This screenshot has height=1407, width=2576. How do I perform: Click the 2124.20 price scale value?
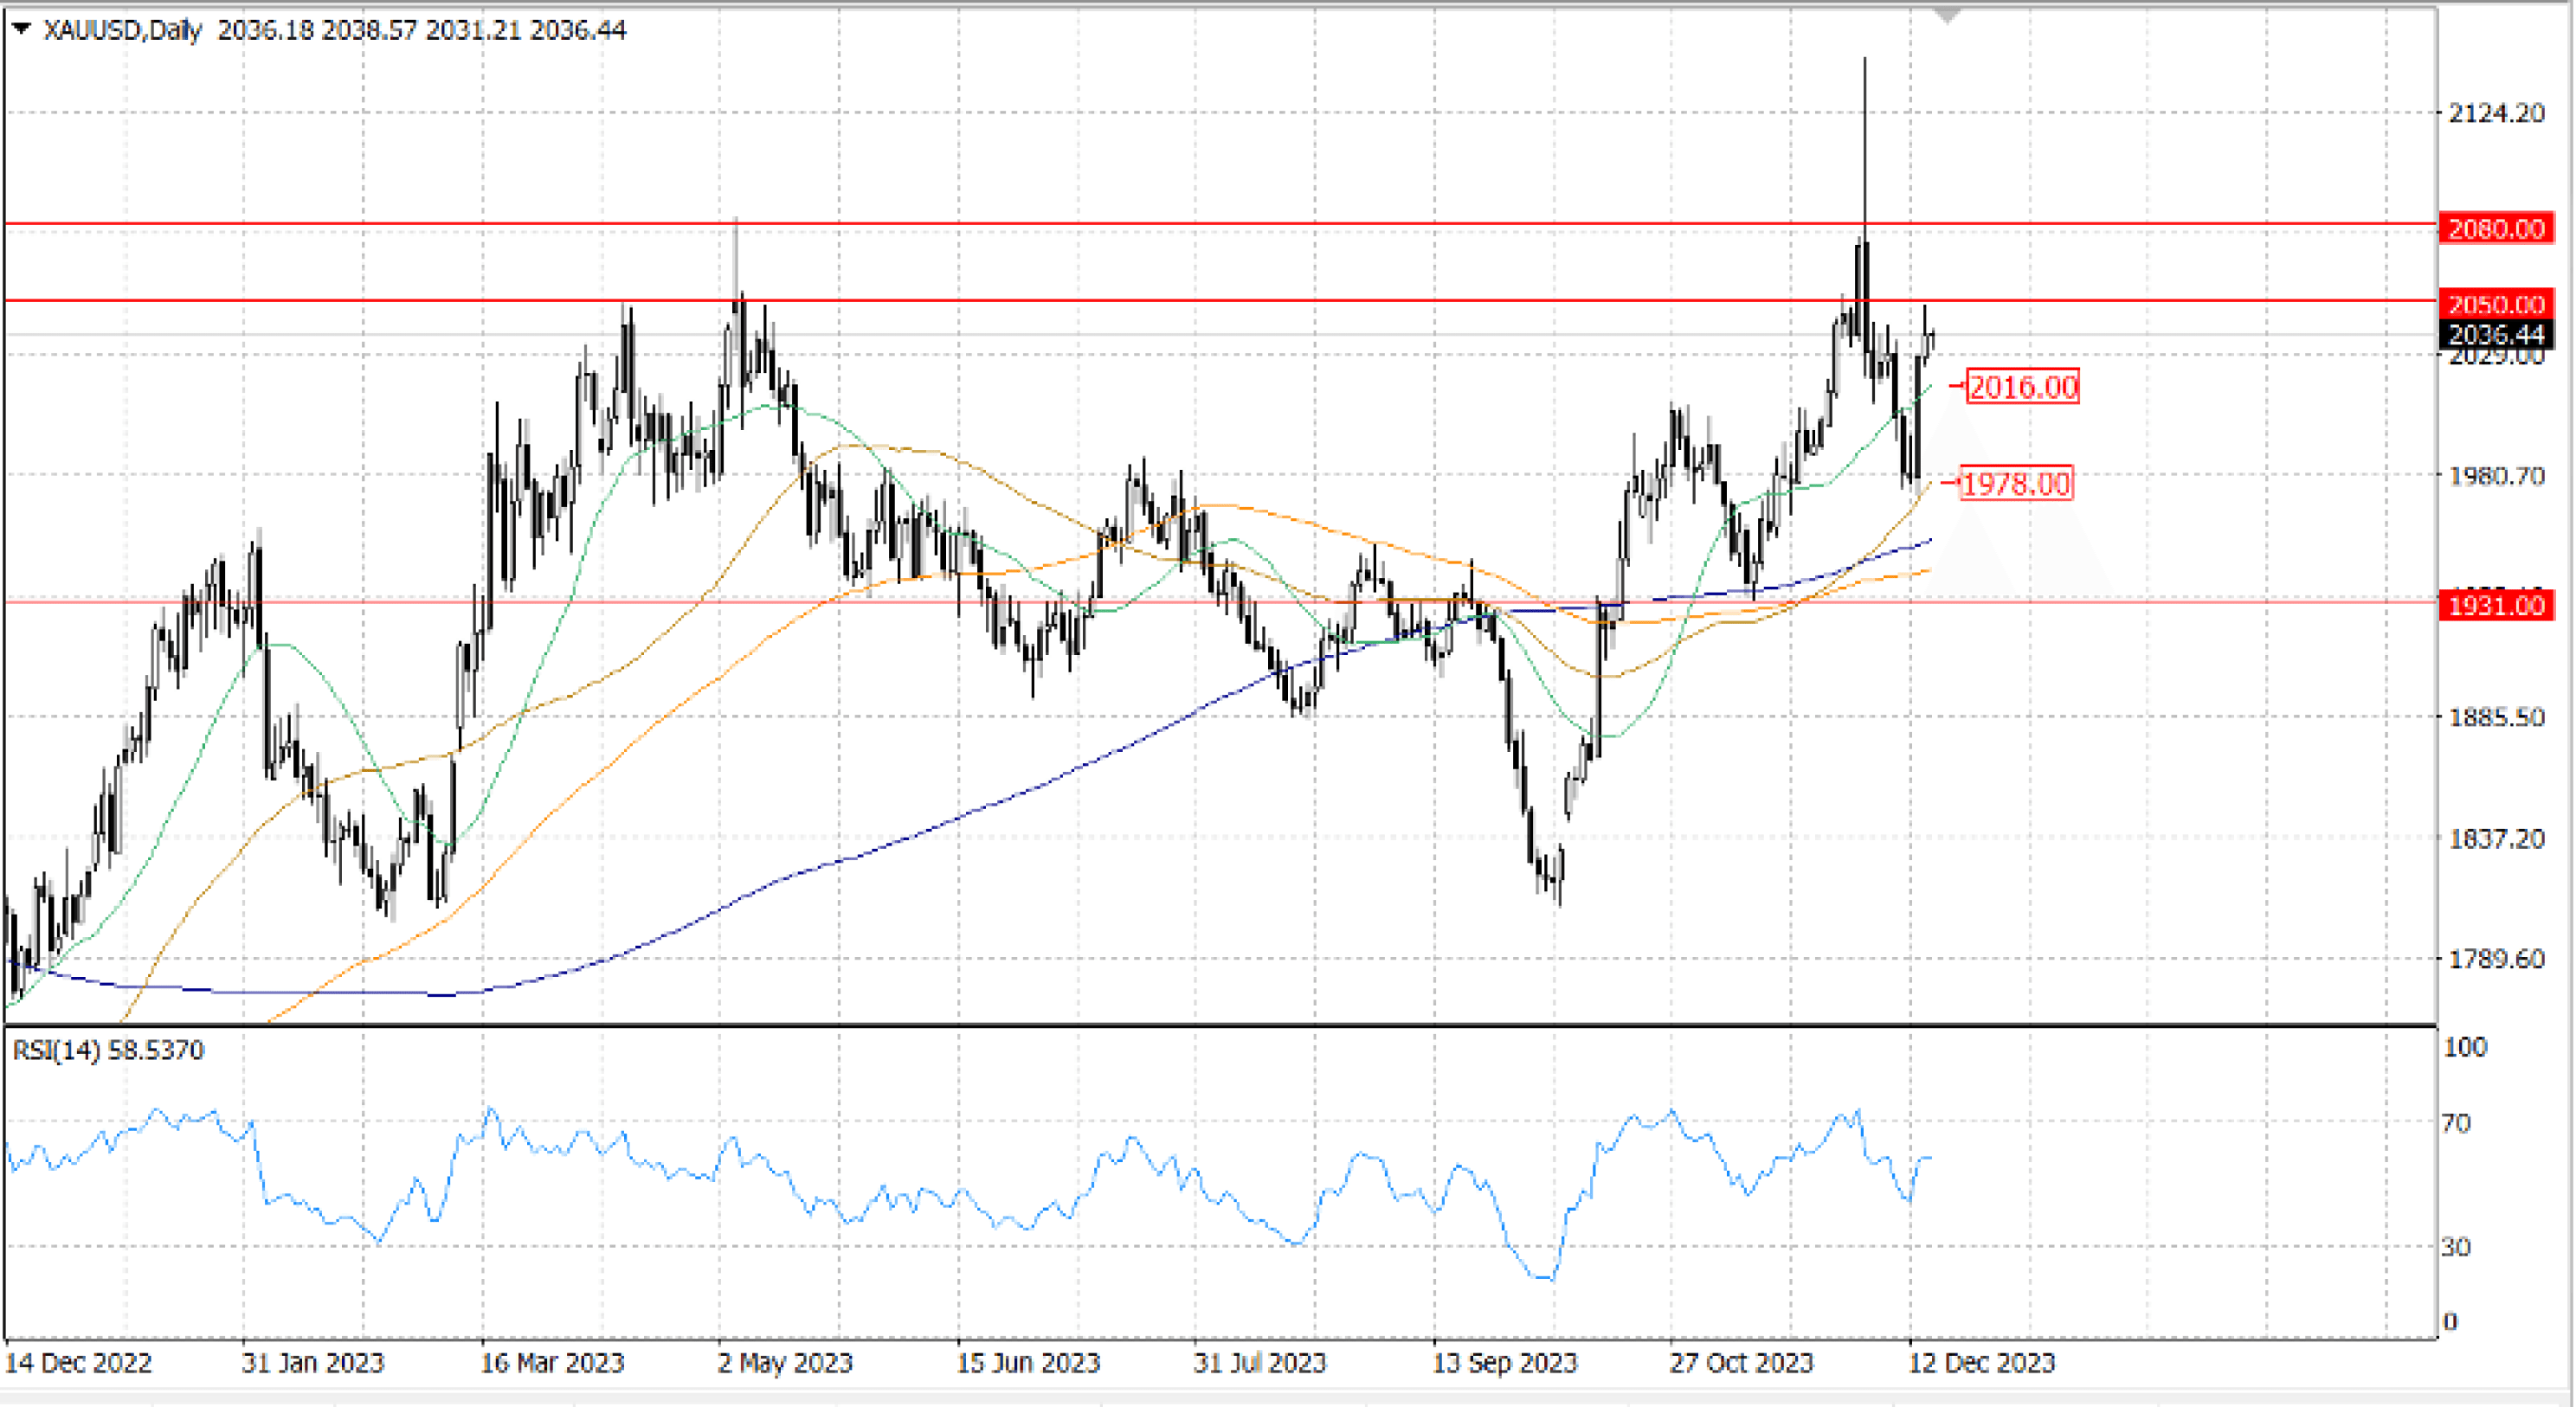2496,113
